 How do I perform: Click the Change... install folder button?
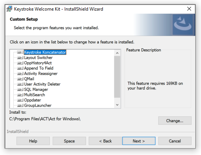tap(175, 121)
